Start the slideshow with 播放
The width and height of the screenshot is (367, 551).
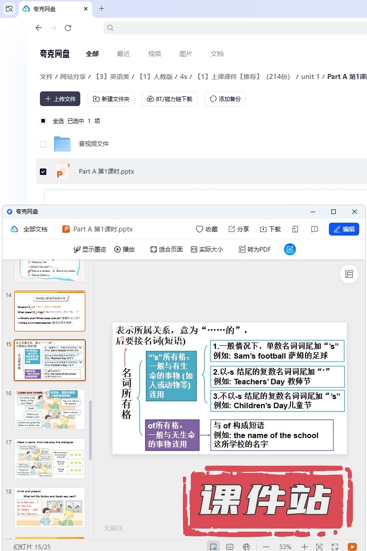[x=124, y=249]
